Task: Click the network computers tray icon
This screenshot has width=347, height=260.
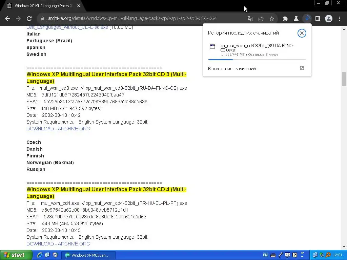Action: pos(315,255)
